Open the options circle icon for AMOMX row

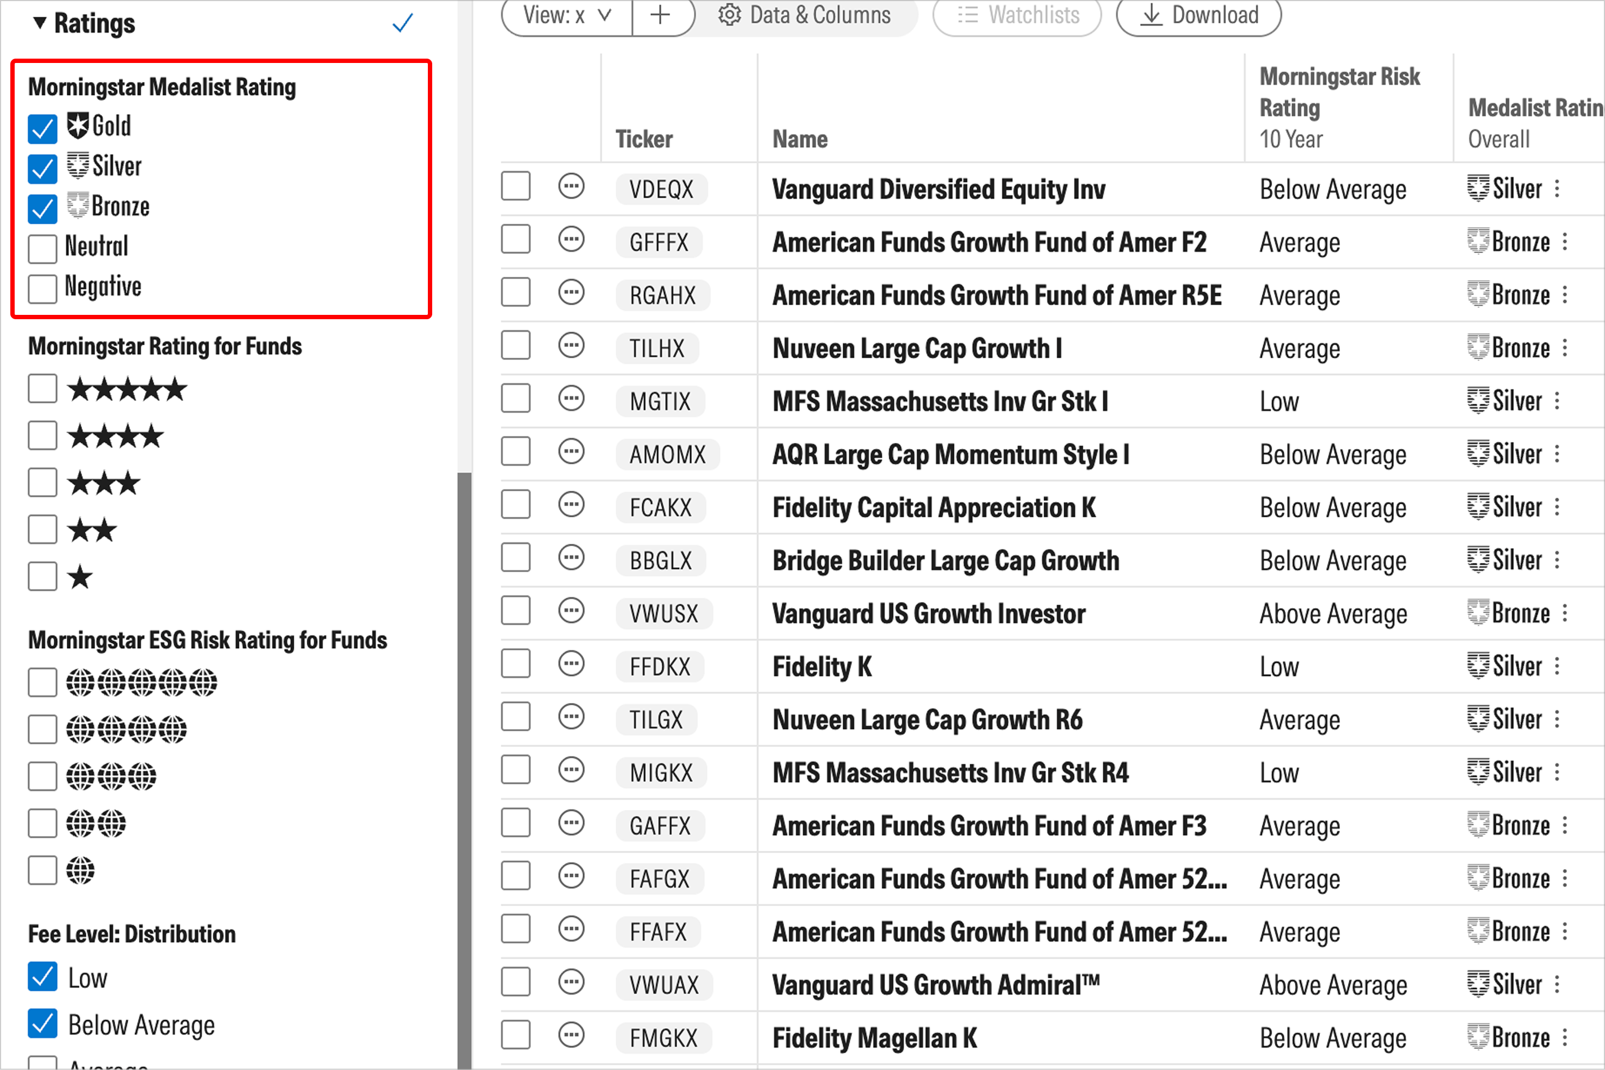571,452
